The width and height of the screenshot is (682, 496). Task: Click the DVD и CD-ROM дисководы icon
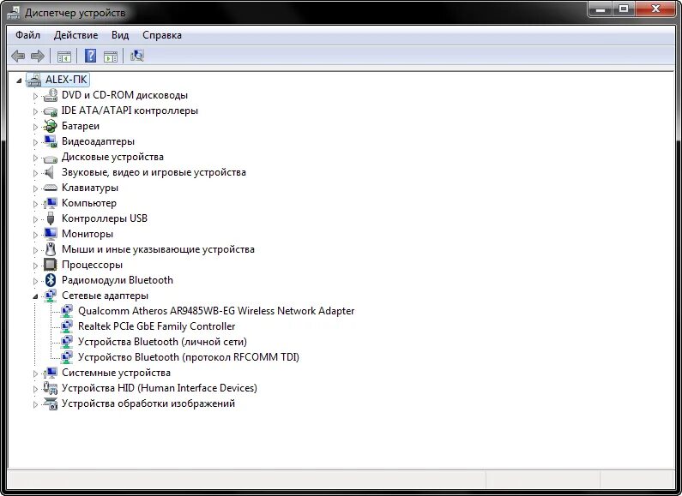tap(51, 95)
